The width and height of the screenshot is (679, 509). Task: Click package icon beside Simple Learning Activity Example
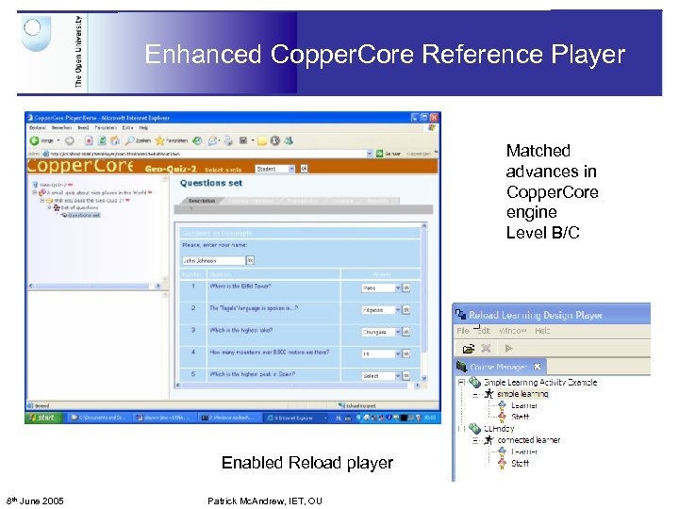coord(474,382)
